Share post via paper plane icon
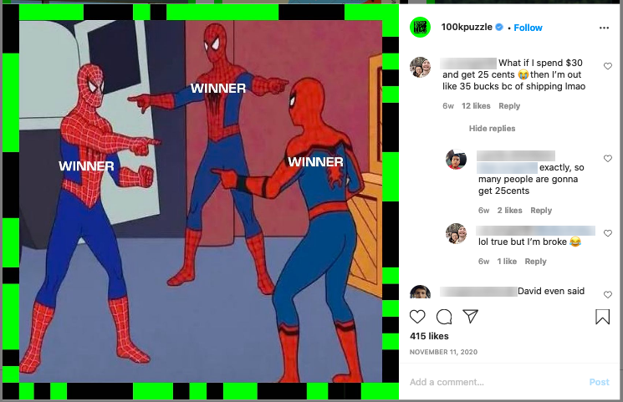623x402 pixels. point(471,316)
